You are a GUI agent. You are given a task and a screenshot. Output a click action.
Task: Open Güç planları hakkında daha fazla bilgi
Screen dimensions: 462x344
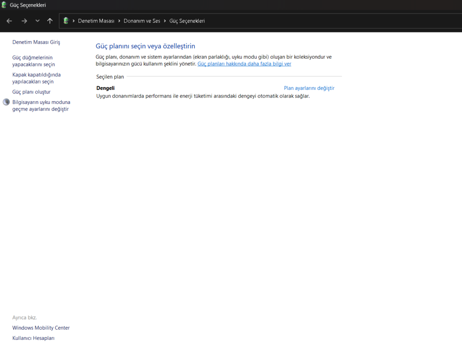coord(244,64)
